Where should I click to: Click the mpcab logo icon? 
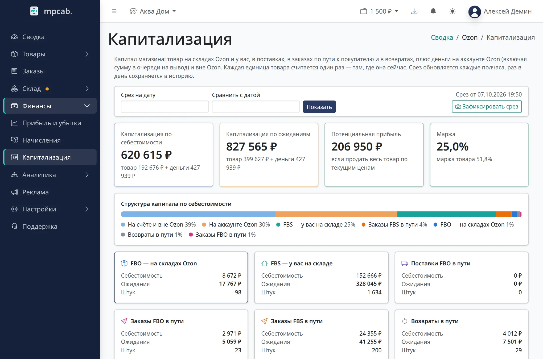coord(34,11)
